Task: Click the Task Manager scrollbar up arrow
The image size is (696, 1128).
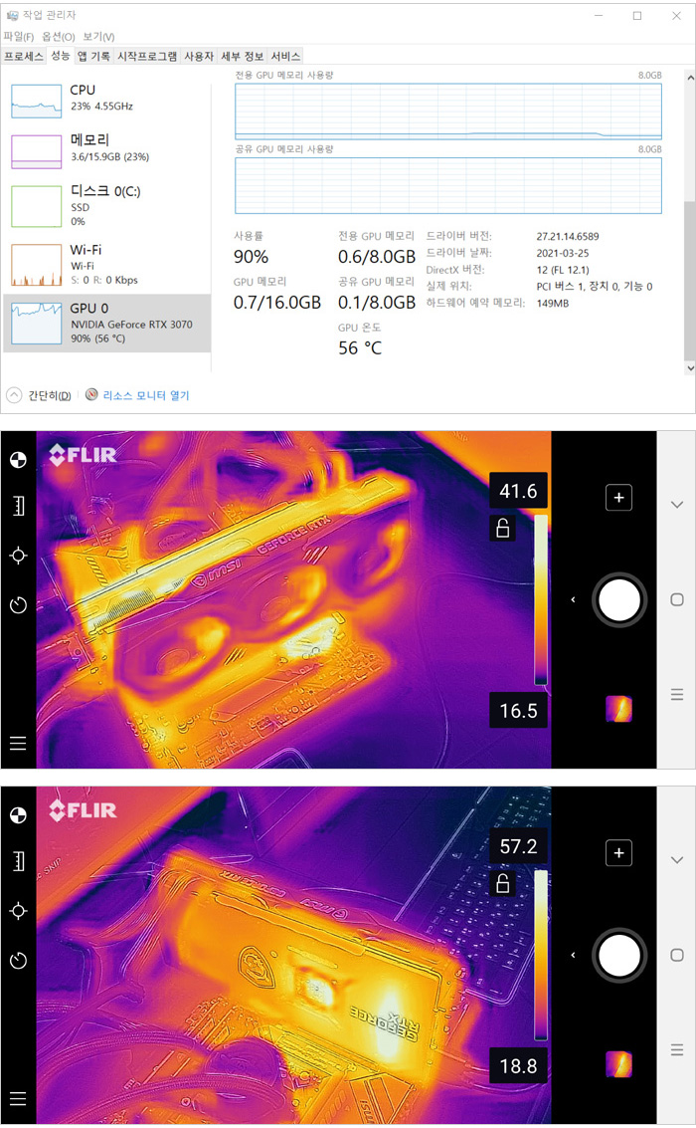Action: coord(690,77)
